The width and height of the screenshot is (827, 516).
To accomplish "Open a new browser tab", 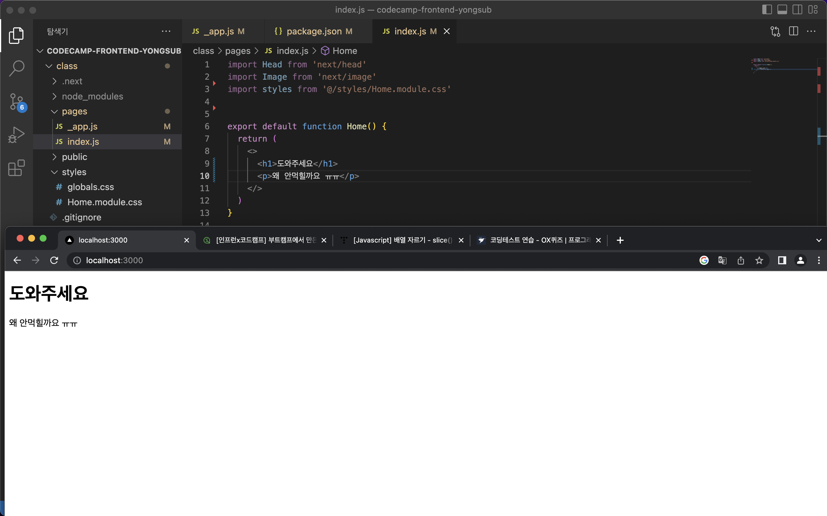I will point(620,240).
